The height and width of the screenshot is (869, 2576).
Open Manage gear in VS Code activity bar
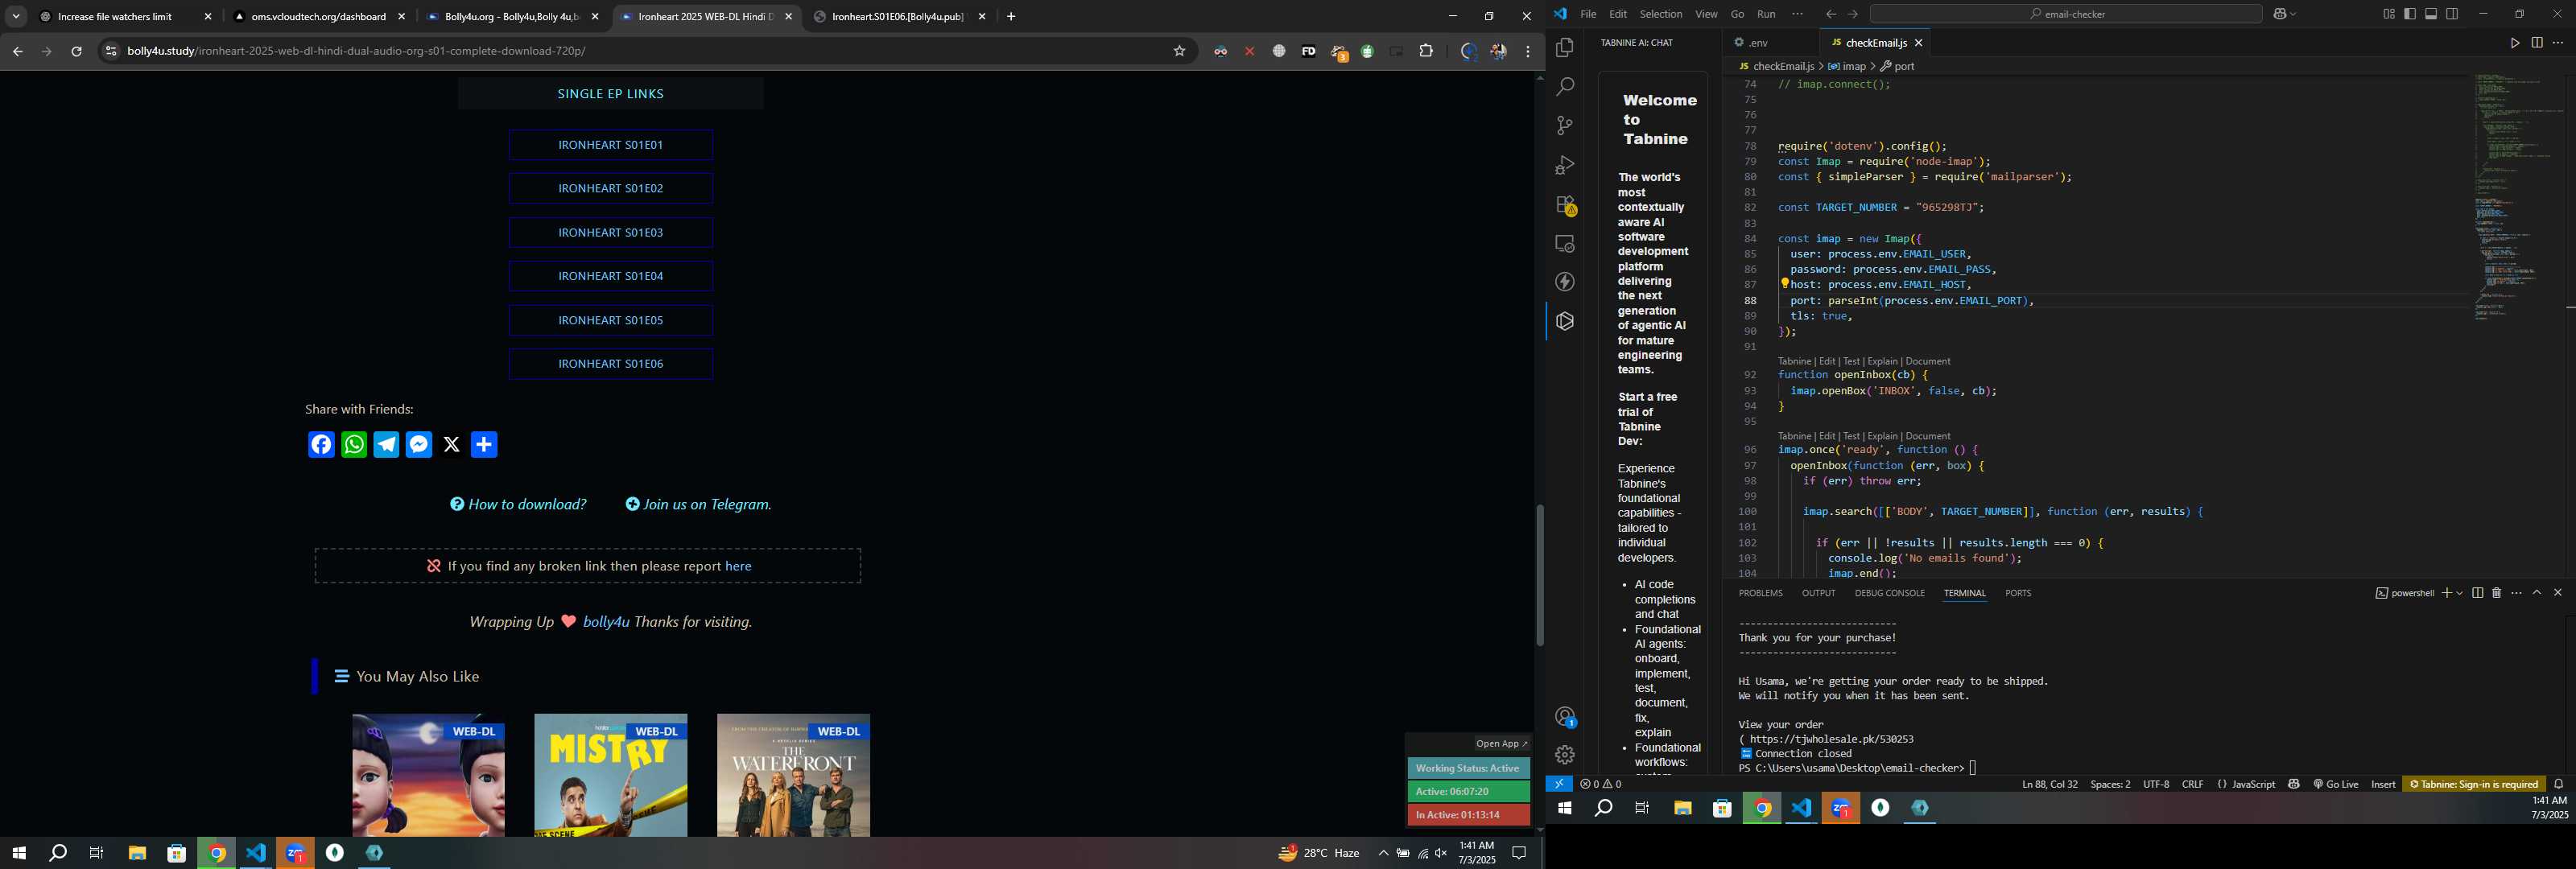pyautogui.click(x=1565, y=755)
